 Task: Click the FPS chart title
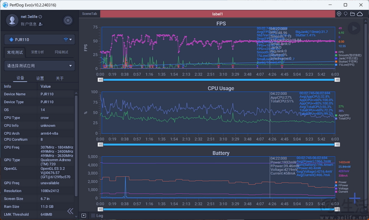click(x=221, y=24)
